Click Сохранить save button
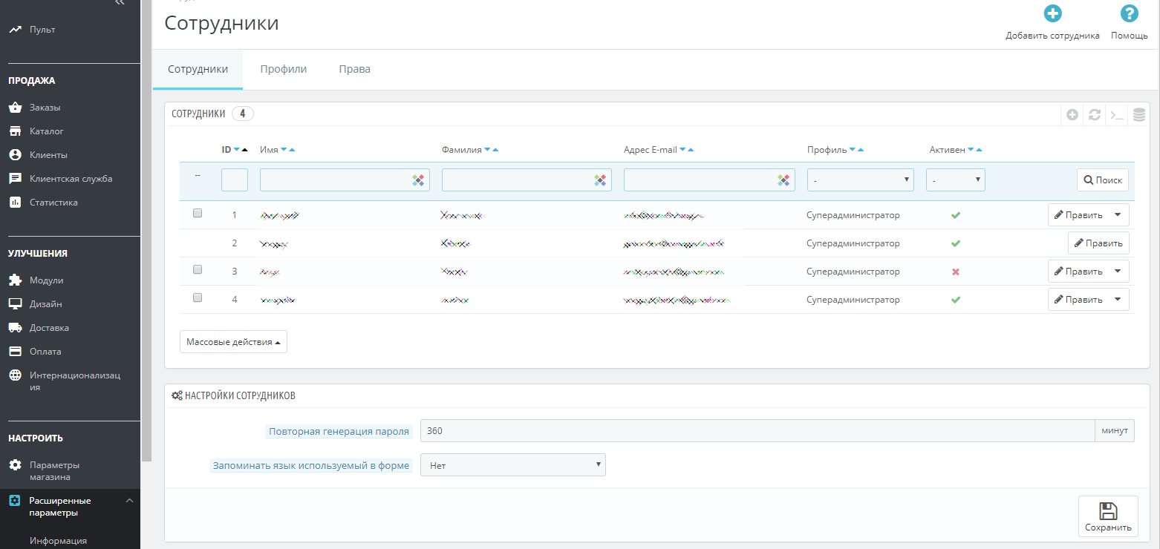1160x549 pixels. [1108, 516]
